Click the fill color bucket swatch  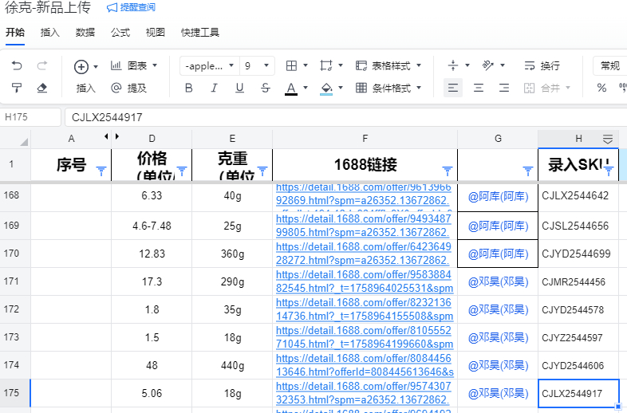click(325, 88)
